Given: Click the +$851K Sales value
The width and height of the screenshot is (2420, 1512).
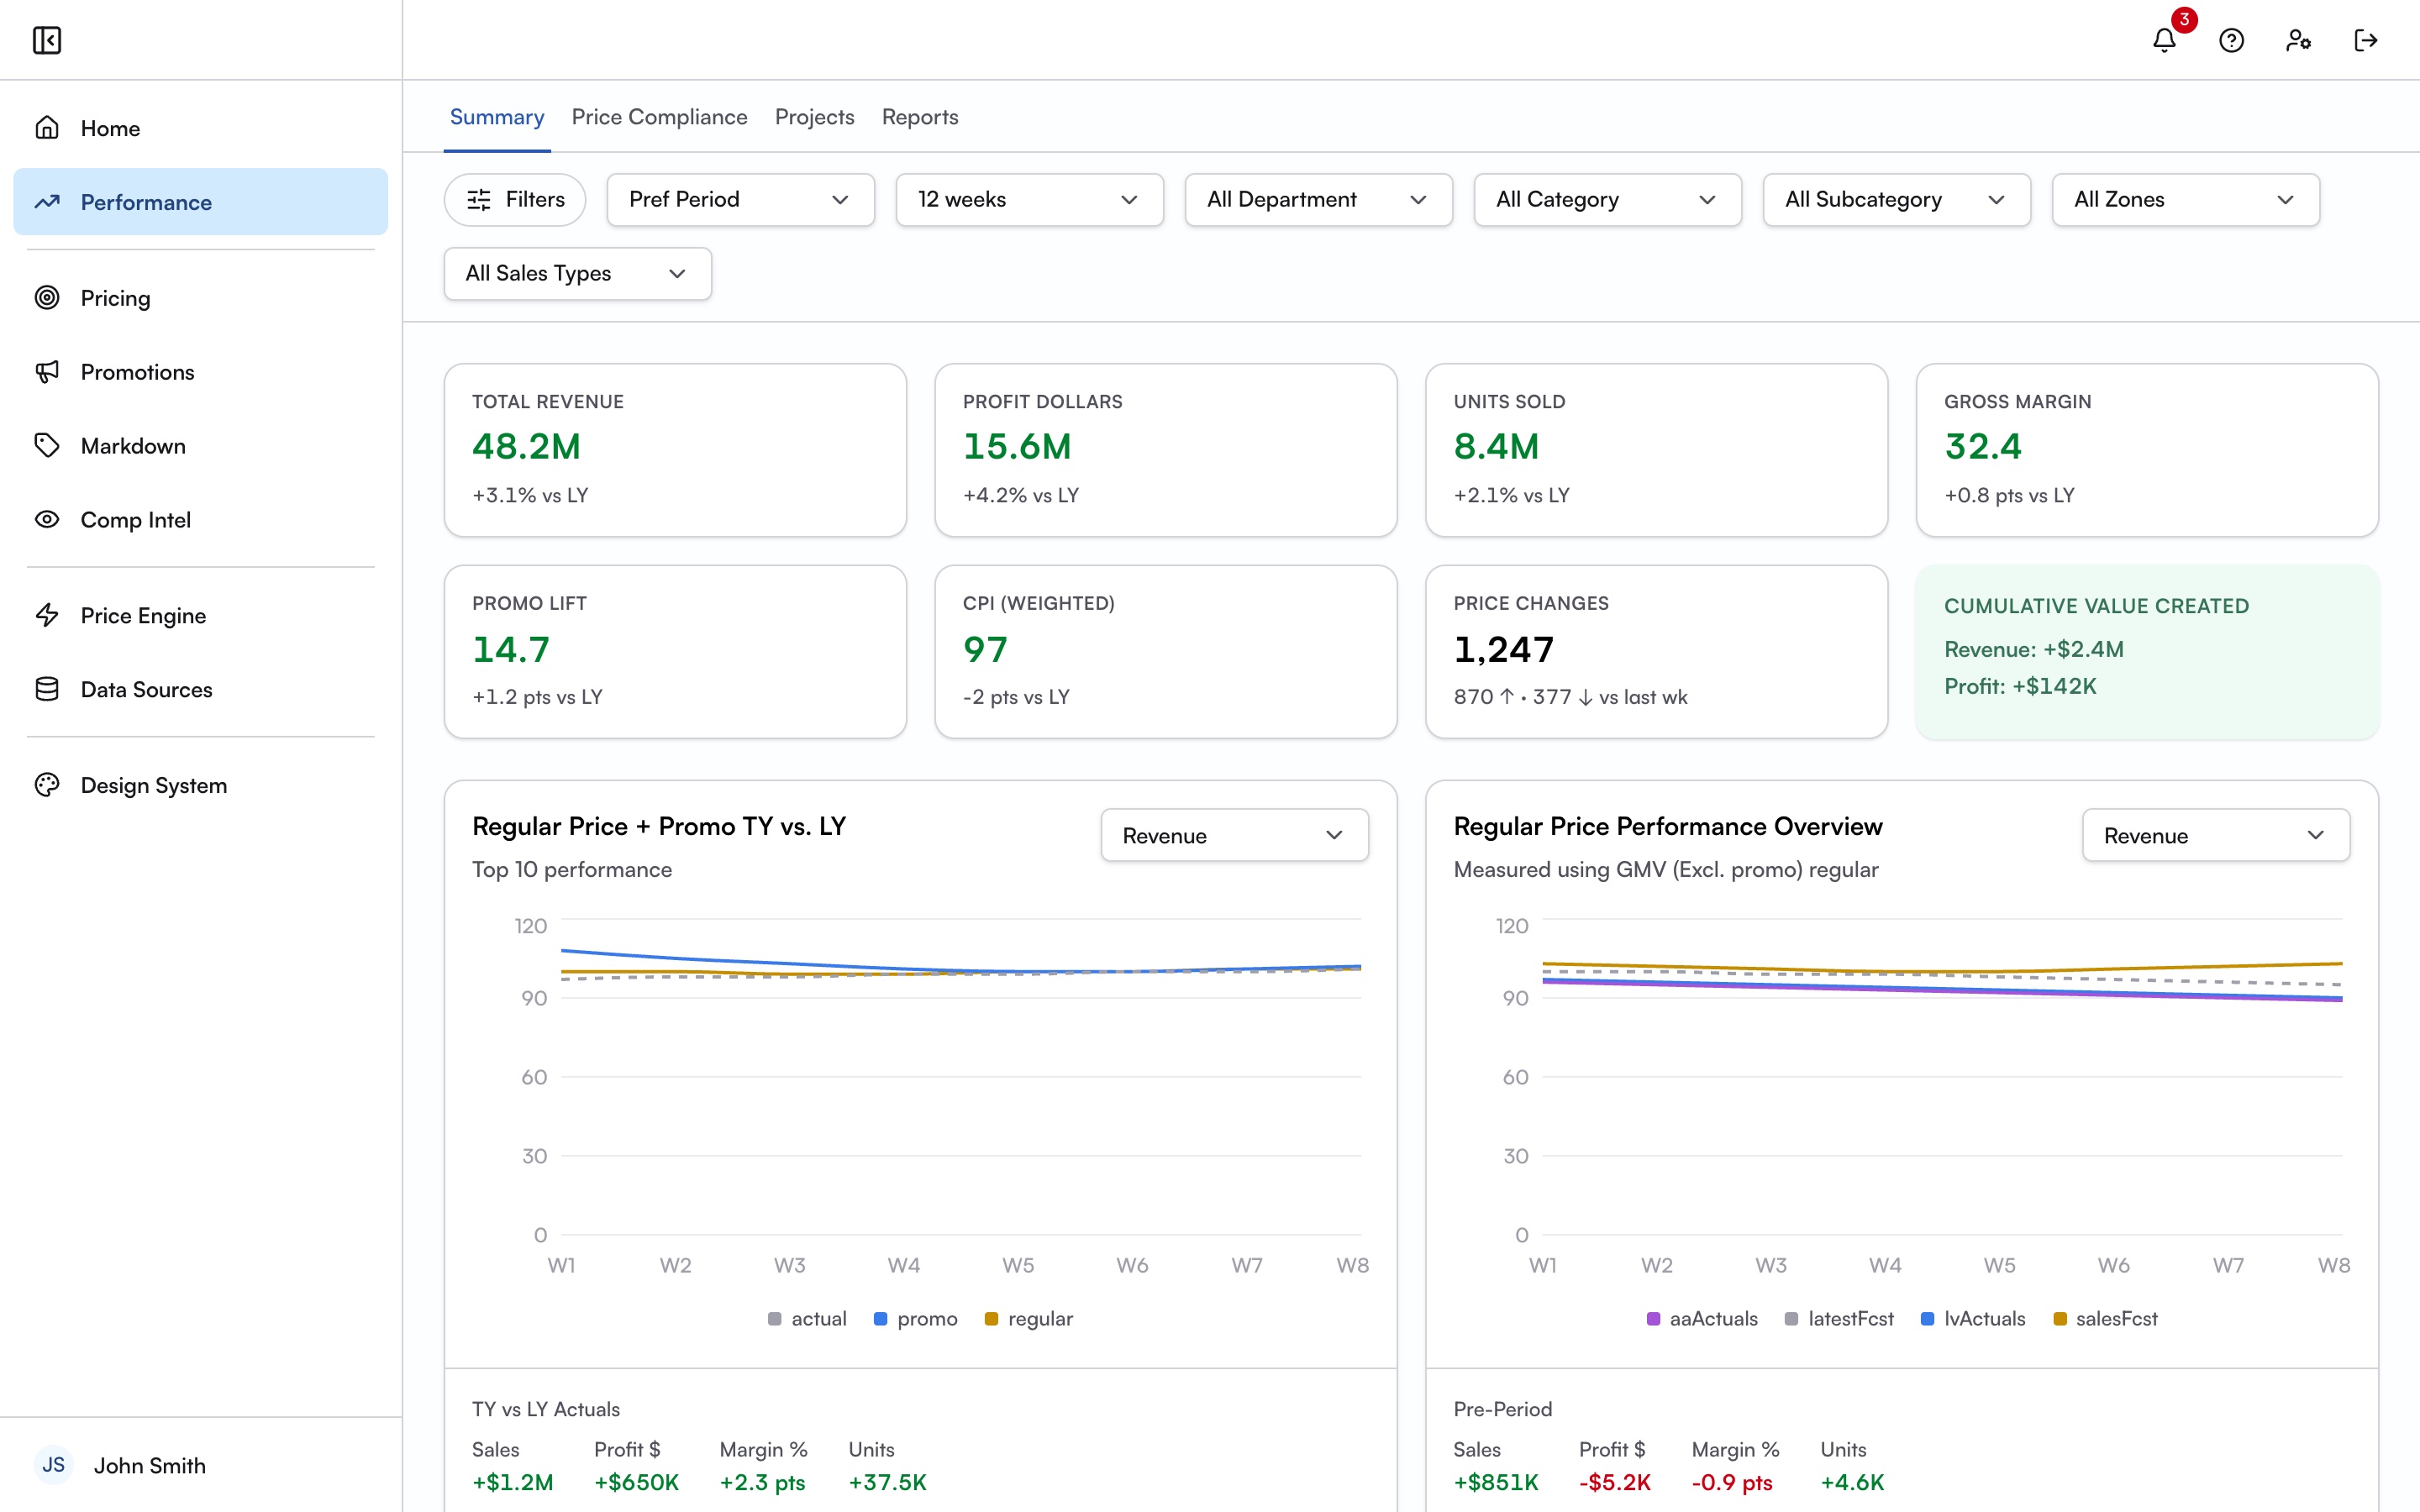Looking at the screenshot, I should tap(1496, 1482).
